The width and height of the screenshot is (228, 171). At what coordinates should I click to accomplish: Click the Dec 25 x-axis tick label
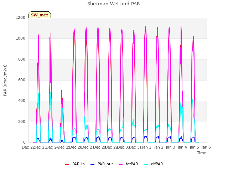pyautogui.click(x=64, y=147)
